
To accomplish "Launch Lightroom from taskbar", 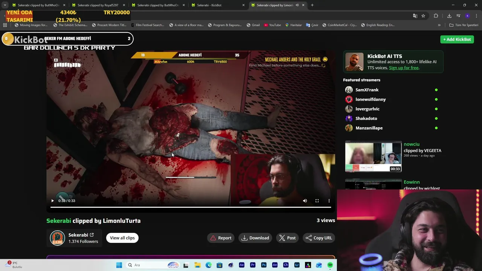I will coord(297,265).
